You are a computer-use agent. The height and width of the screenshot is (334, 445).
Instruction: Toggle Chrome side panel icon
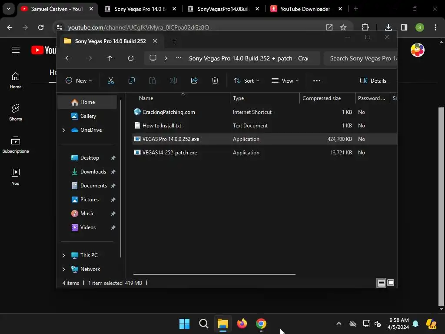pos(404,27)
